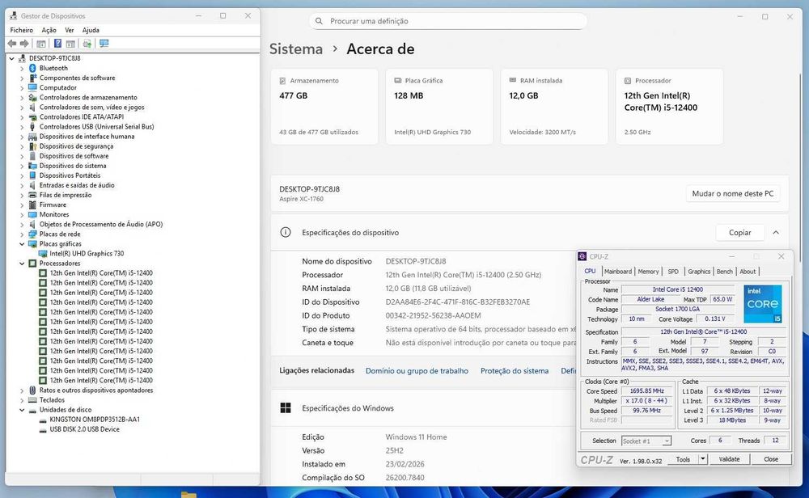This screenshot has height=498, width=809.
Task: Click the Teclados keyboard icon
Action: click(x=32, y=400)
